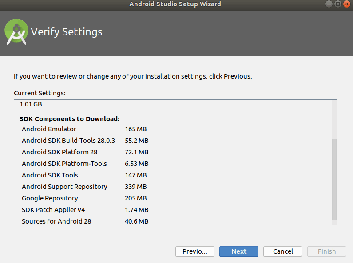Image resolution: width=353 pixels, height=263 pixels.
Task: Click the 339 MB size value
Action: point(136,187)
